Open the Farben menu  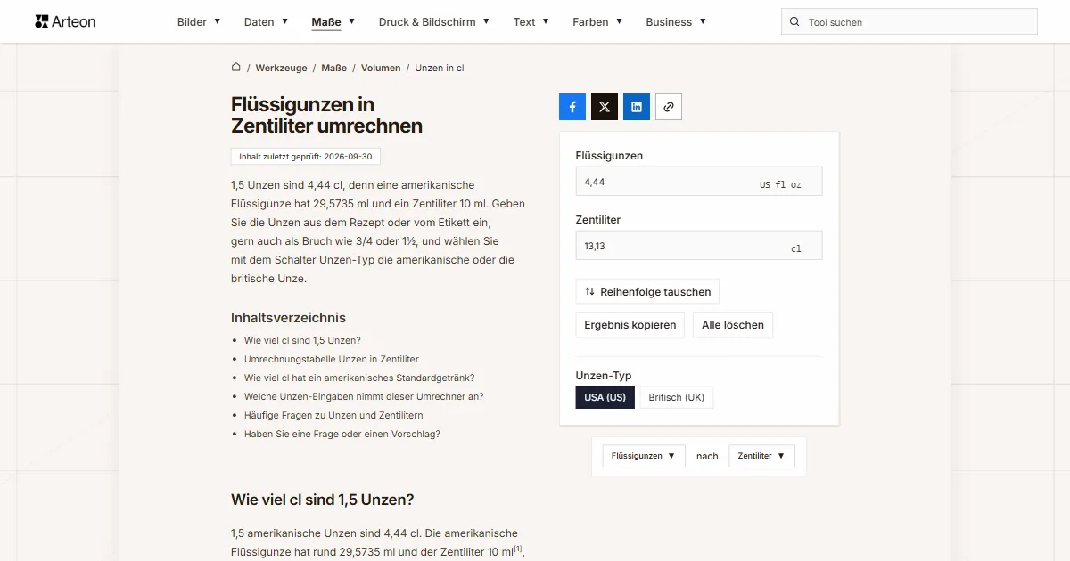point(597,22)
